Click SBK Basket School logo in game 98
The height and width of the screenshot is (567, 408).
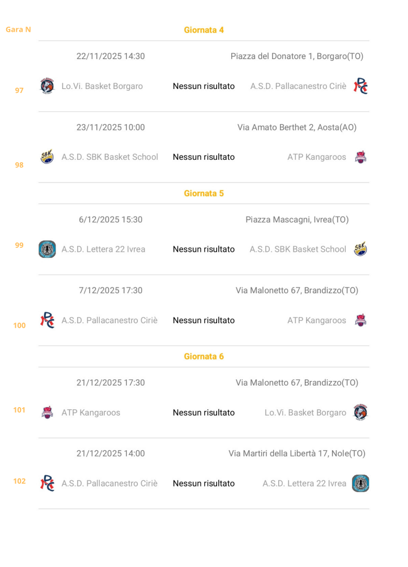[48, 157]
